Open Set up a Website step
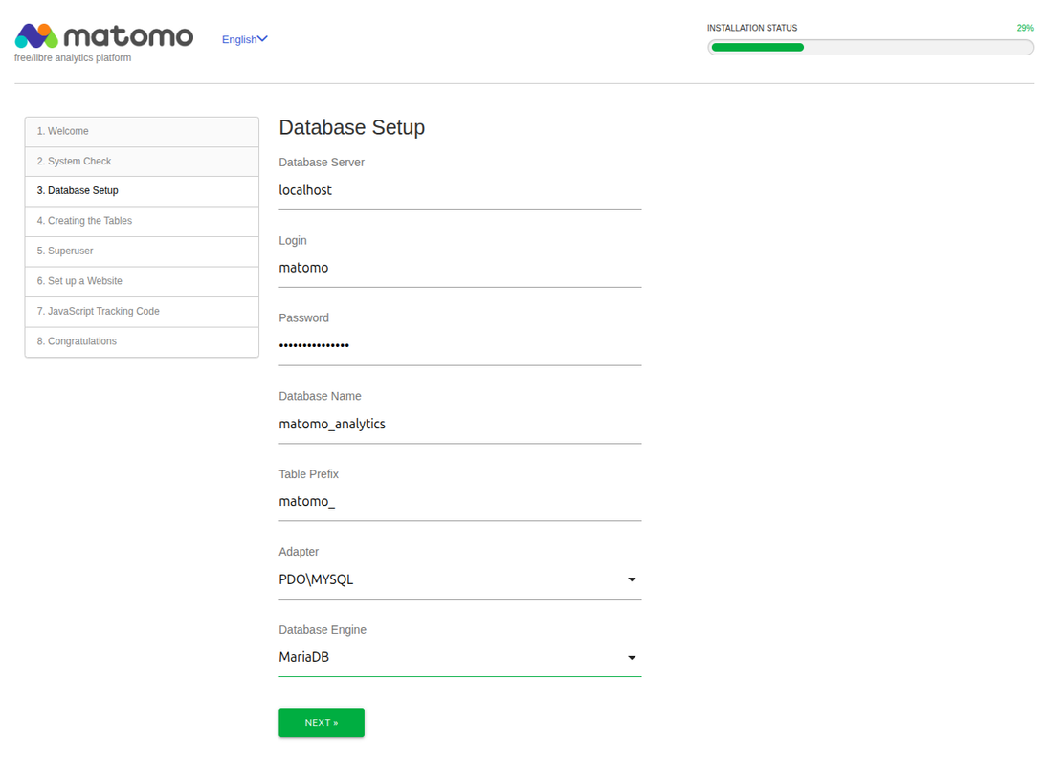This screenshot has width=1047, height=765. tap(142, 281)
